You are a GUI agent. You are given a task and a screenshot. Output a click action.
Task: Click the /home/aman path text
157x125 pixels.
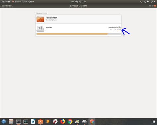pos(51,20)
